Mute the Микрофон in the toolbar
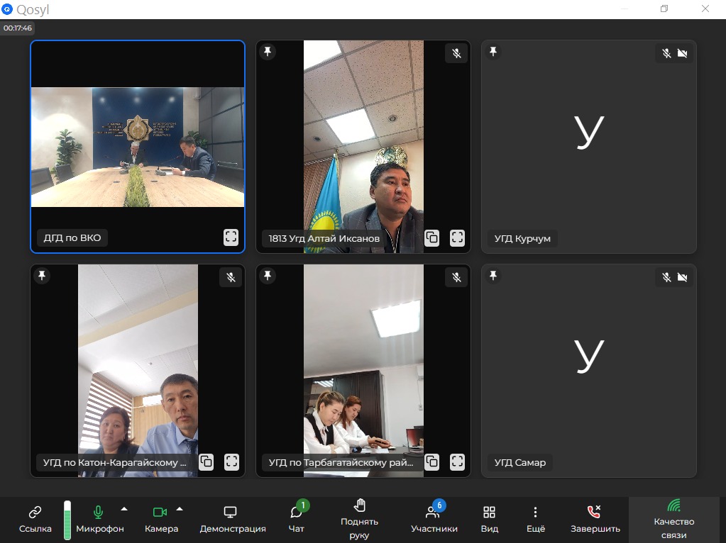 coord(99,519)
